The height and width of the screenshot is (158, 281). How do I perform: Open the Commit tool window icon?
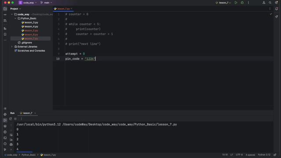5,14
